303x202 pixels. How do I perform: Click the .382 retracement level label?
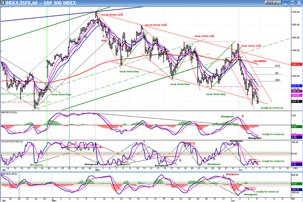277,80
